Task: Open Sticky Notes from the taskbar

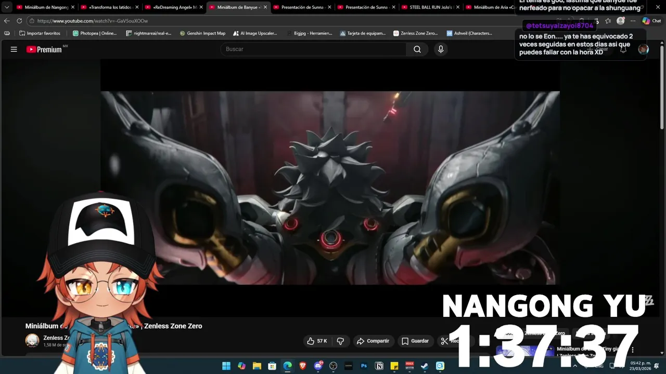Action: (x=394, y=366)
